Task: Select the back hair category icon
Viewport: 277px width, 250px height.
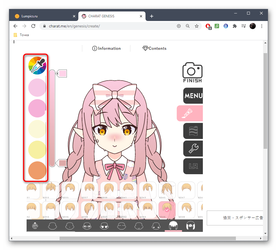Action: [191, 225]
